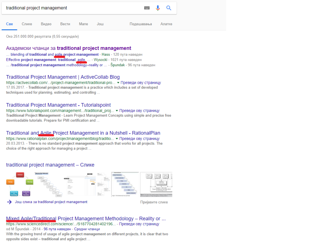Open the Мапе tab

83,24
